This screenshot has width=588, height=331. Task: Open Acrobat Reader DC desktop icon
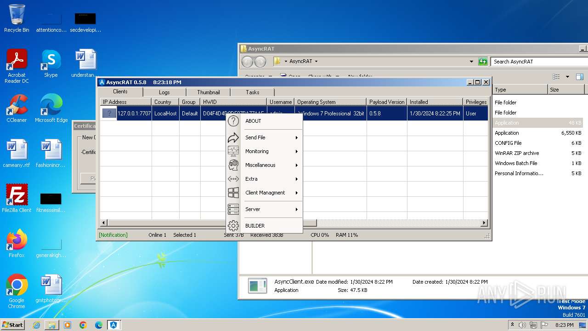[17, 66]
